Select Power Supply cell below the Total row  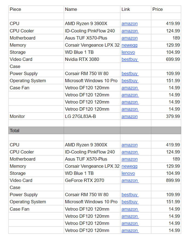pyautogui.click(x=36, y=195)
